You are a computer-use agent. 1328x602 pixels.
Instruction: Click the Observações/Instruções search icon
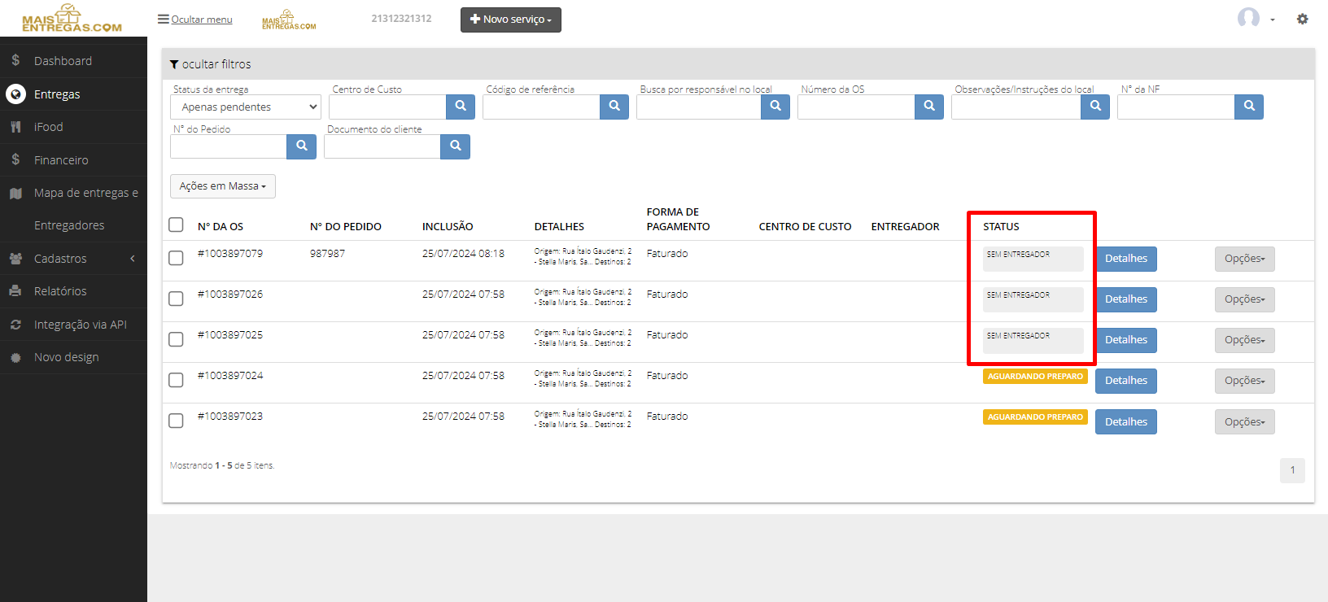1095,107
